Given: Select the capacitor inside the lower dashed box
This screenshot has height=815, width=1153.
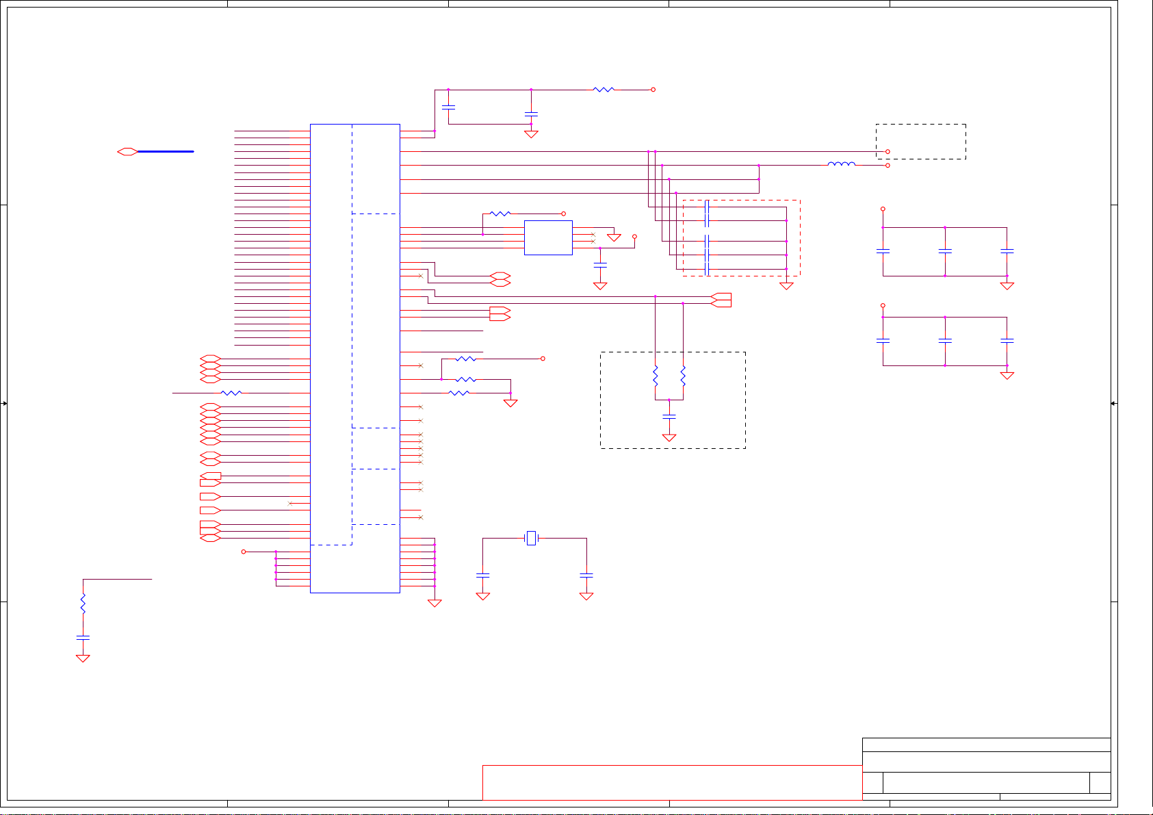Looking at the screenshot, I should click(x=669, y=416).
